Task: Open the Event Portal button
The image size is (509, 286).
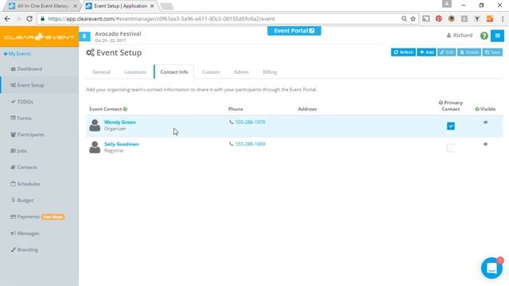Action: 294,31
